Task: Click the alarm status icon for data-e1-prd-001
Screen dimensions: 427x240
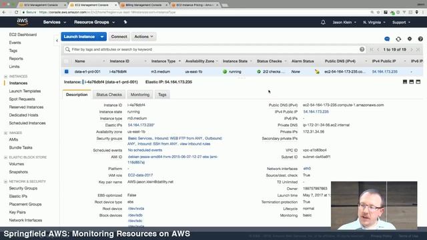Action: (317, 71)
